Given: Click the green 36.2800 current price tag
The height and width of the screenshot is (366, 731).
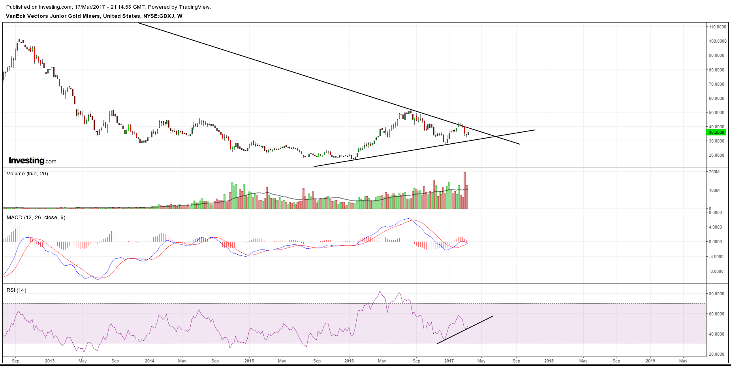Looking at the screenshot, I should coord(716,132).
